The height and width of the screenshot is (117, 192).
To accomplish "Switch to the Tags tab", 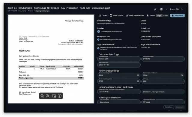I will 159,16.
